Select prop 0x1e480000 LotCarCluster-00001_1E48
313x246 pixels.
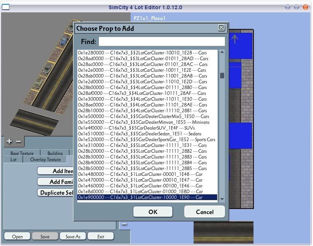(147, 174)
